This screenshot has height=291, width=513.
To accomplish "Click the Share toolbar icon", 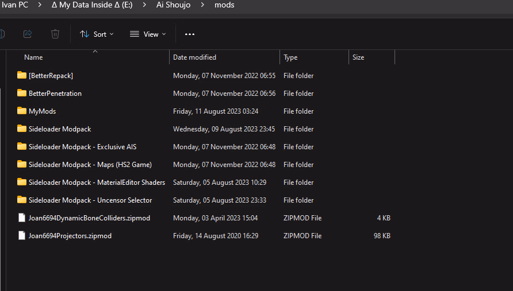I will click(x=28, y=34).
